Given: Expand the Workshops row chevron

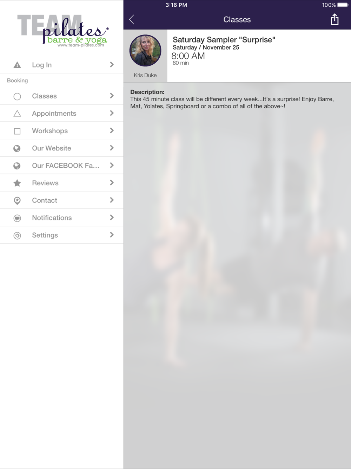Looking at the screenshot, I should [x=112, y=130].
